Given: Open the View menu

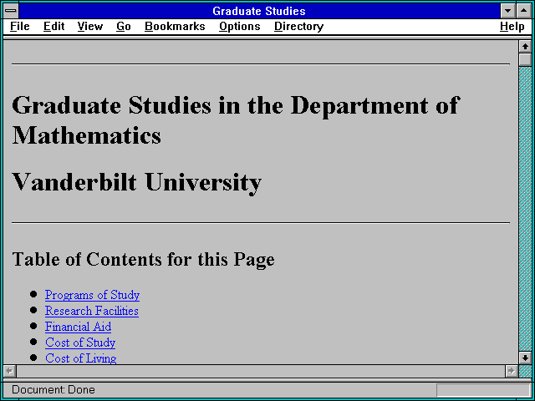Looking at the screenshot, I should tap(89, 27).
